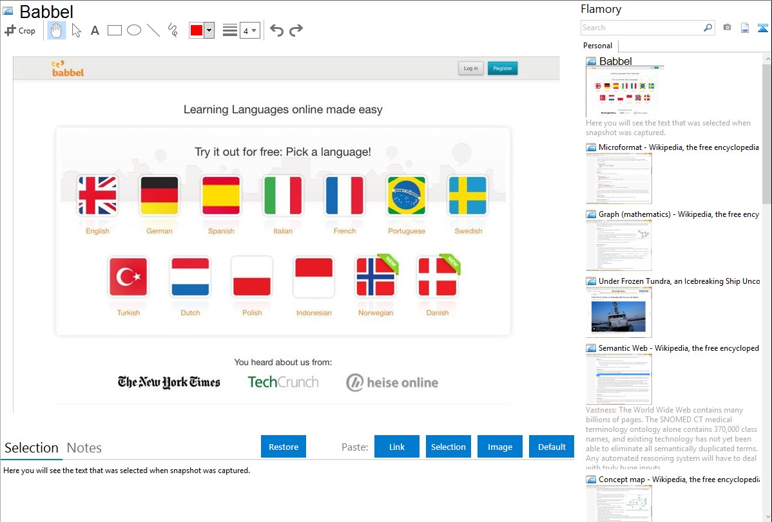Image resolution: width=772 pixels, height=522 pixels.
Task: Click the English flag icon
Action: click(x=97, y=196)
